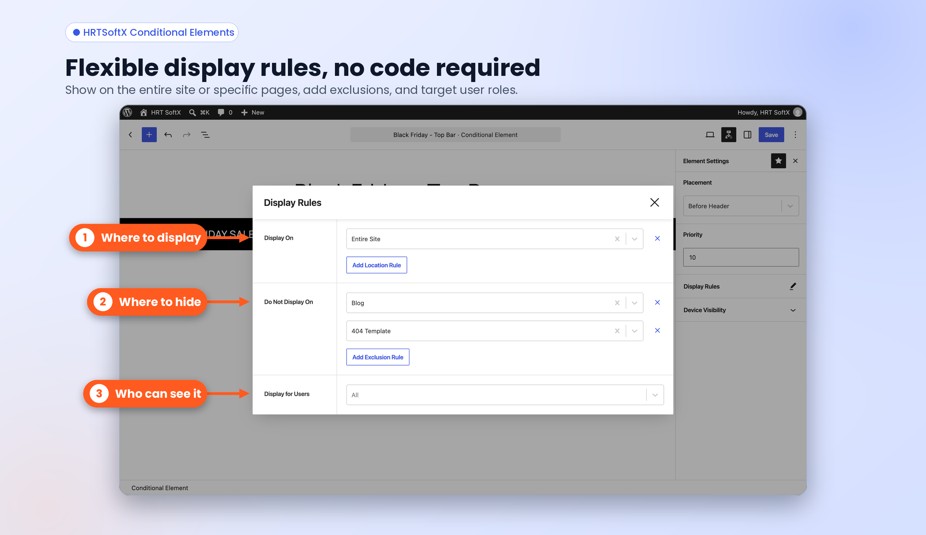Viewport: 926px width, 535px height.
Task: Remove the 404 Template exclusion rule
Action: [x=657, y=331]
